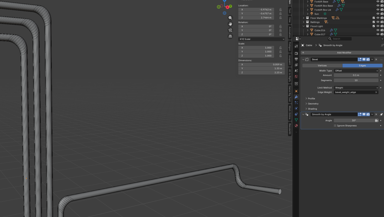The image size is (384, 217).
Task: Select Vertices bevel affect mode
Action: 322,66
